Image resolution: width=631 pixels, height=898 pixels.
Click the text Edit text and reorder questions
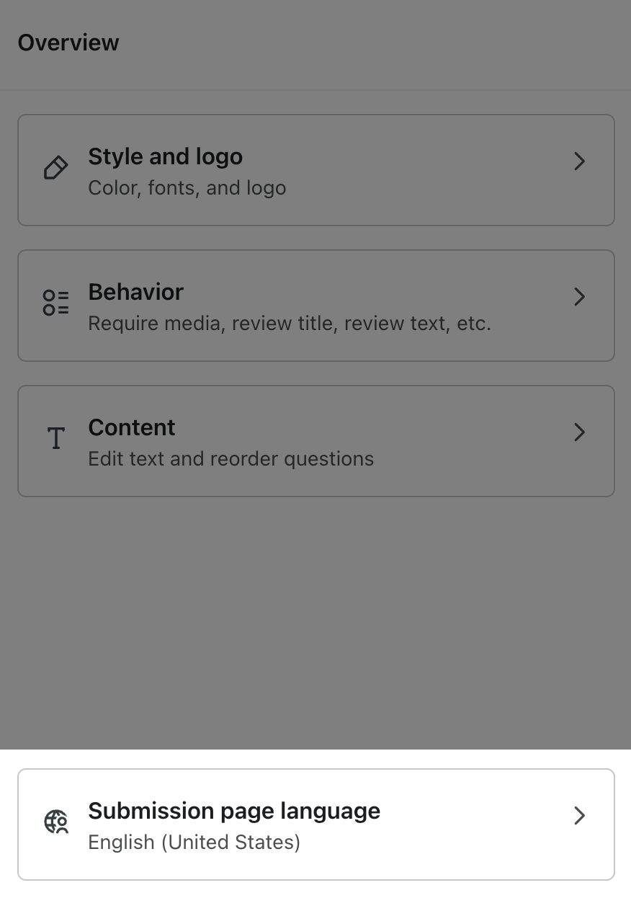(x=231, y=458)
